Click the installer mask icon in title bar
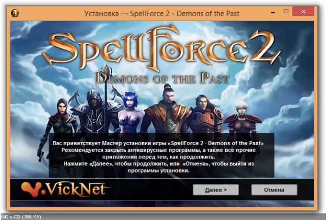This screenshot has height=220, width=326. tap(15, 13)
